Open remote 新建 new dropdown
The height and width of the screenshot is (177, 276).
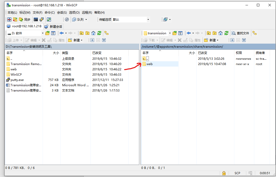(211, 40)
